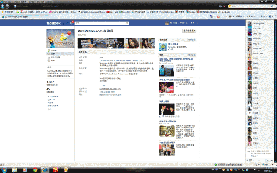The image size is (277, 173).
Task: Open the Facebook favorites bar bookmark
Action: (x=224, y=12)
